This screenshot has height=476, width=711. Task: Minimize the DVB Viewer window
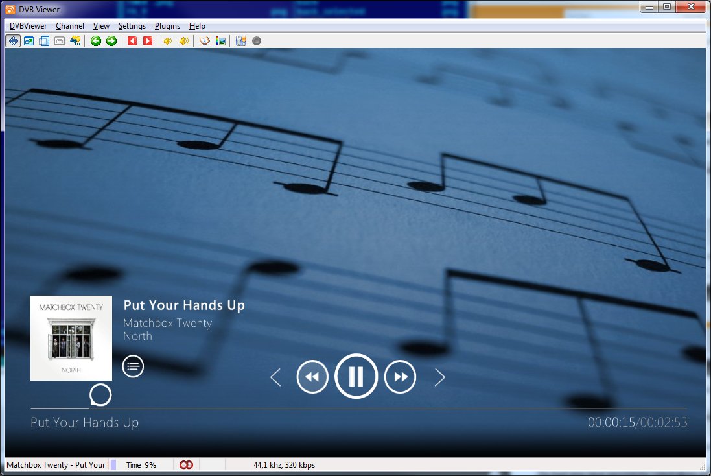click(x=650, y=6)
